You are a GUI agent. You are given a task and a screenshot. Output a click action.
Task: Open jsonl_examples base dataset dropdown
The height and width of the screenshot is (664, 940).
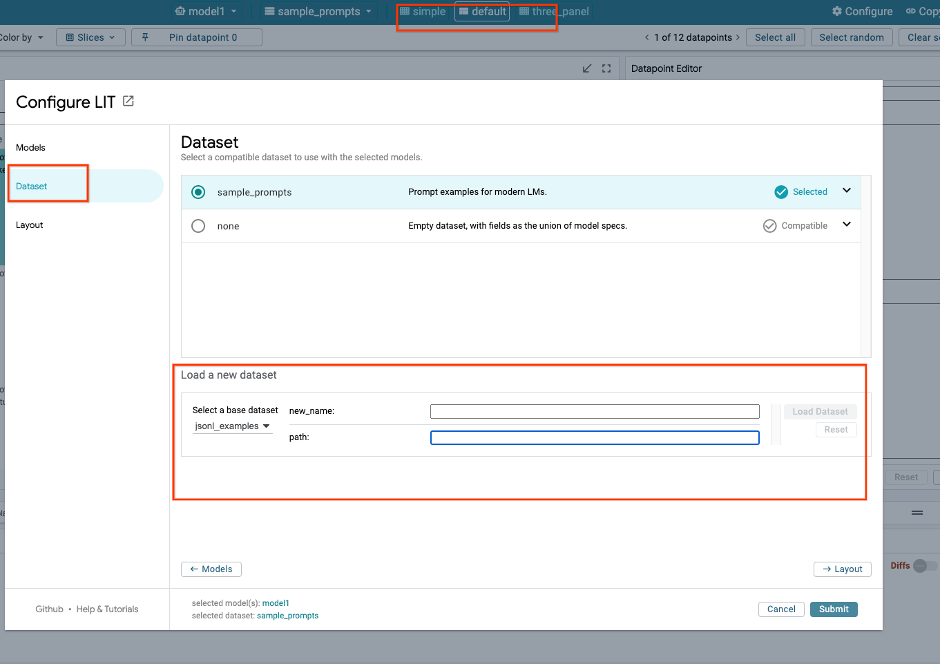point(233,426)
